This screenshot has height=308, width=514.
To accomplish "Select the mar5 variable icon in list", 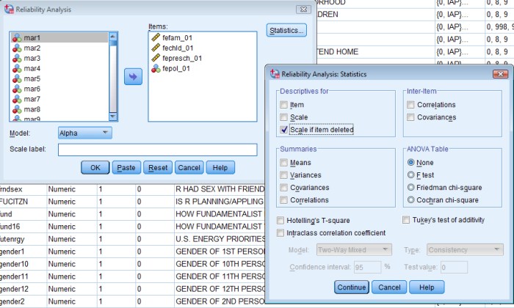I will (x=17, y=78).
